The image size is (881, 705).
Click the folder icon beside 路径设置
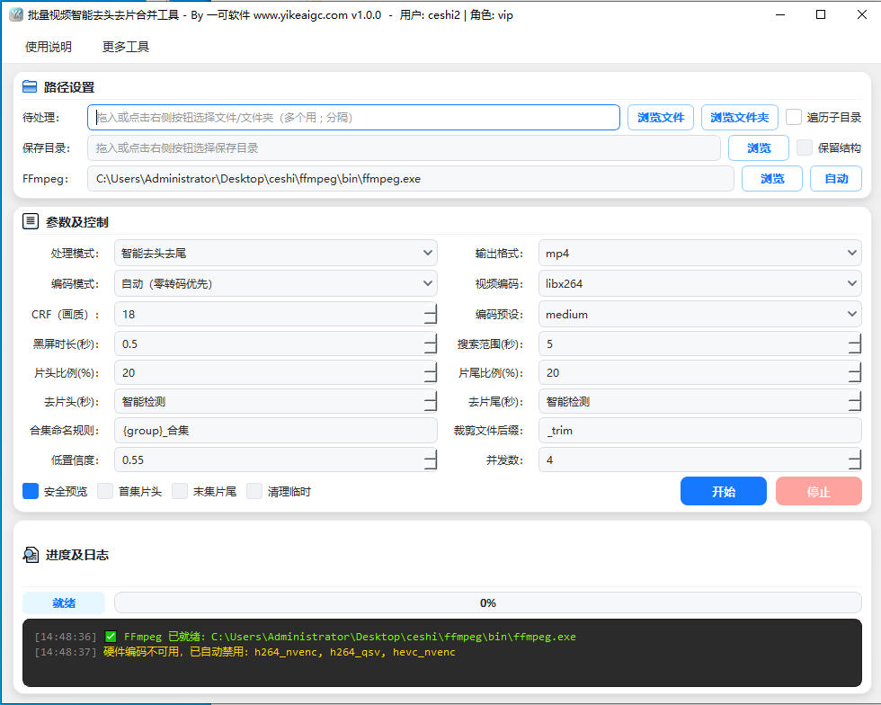coord(30,86)
